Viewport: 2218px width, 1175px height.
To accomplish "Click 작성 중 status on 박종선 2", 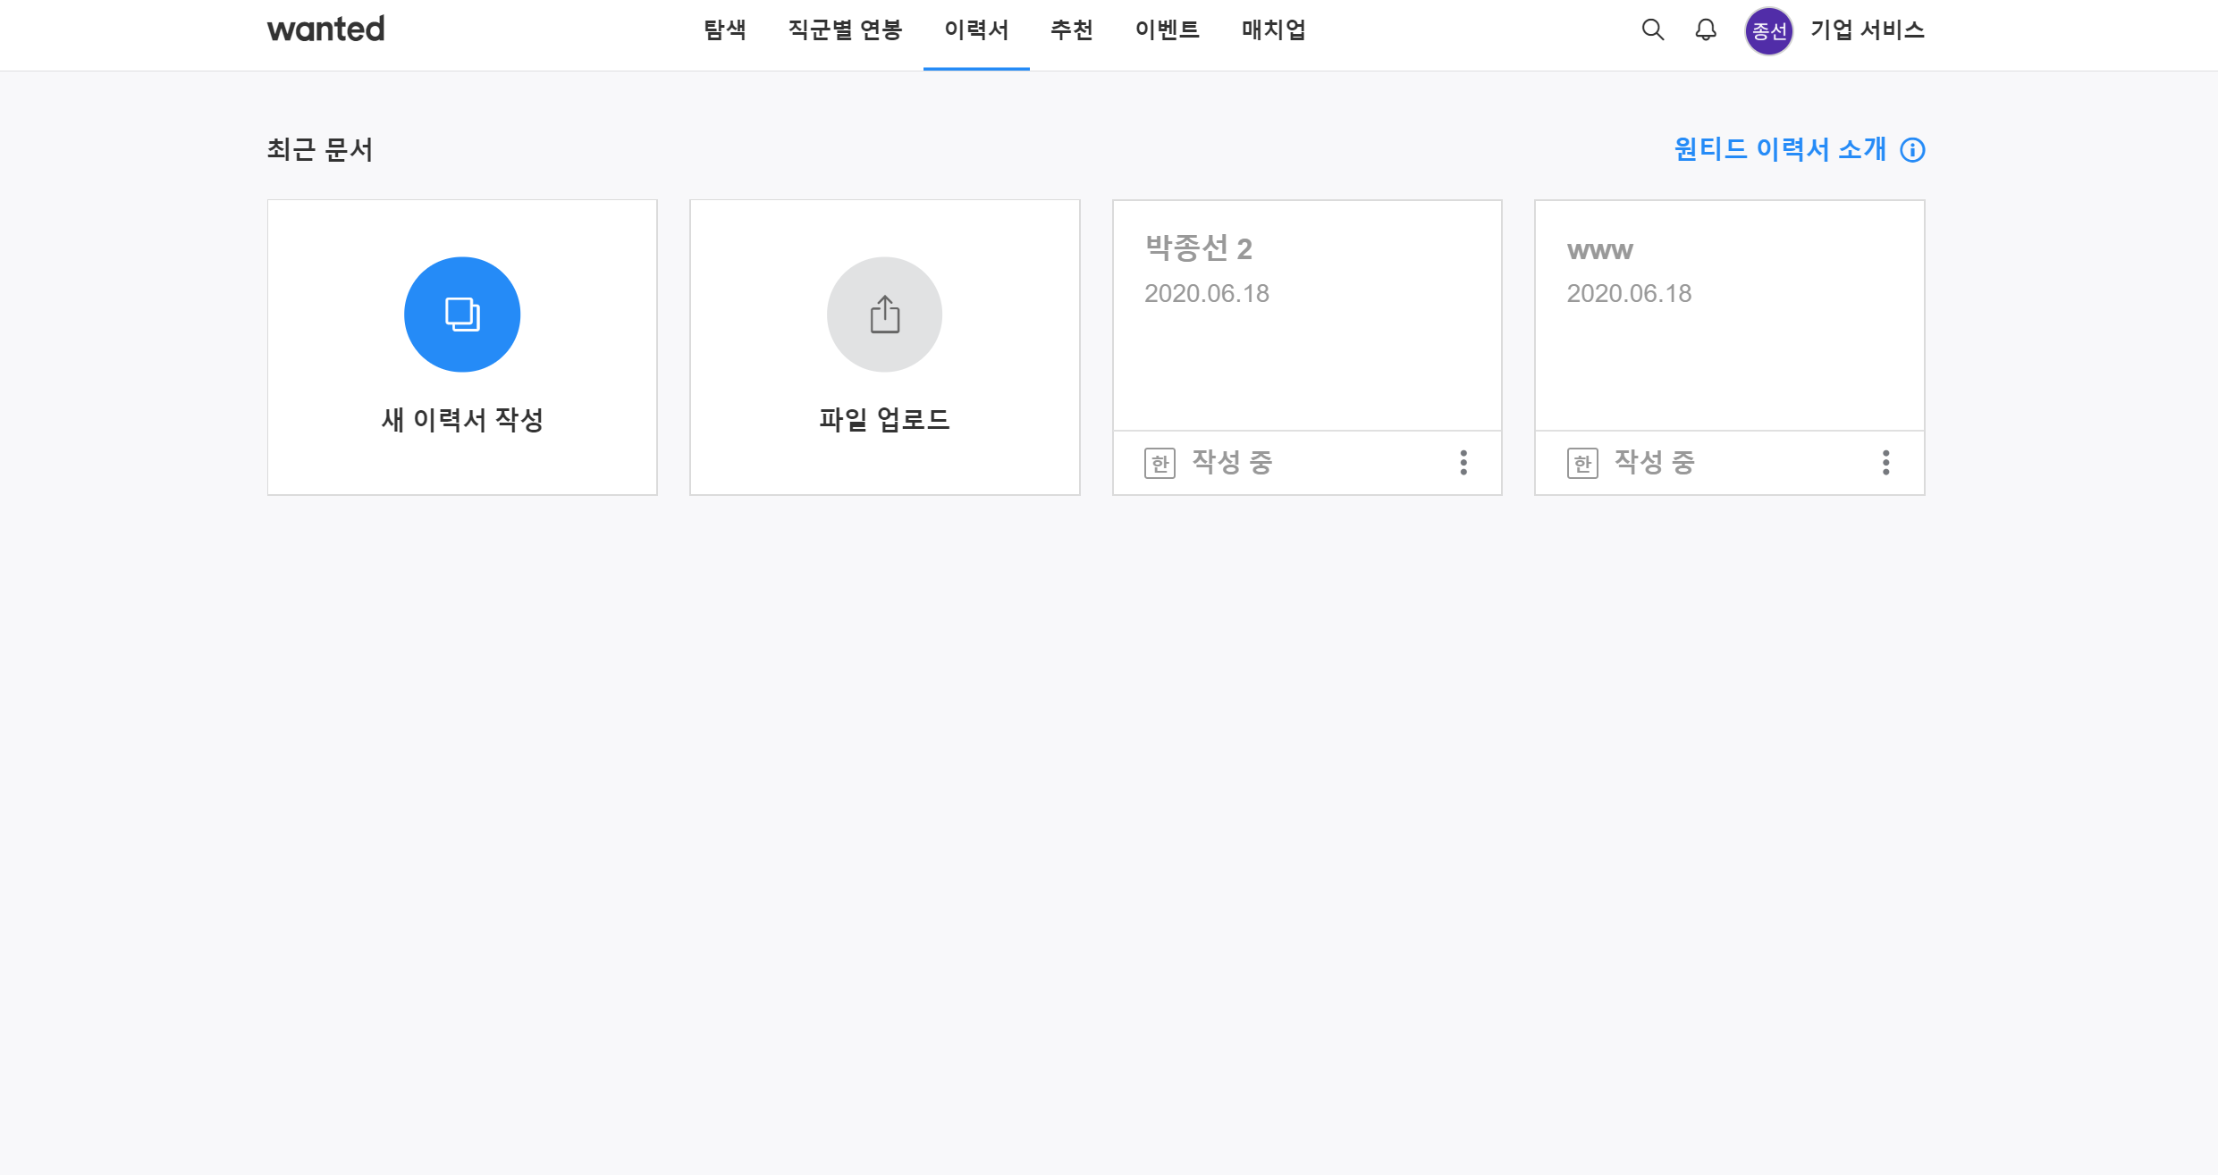I will point(1231,462).
